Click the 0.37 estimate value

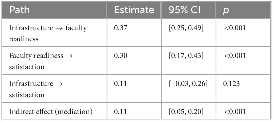point(120,28)
